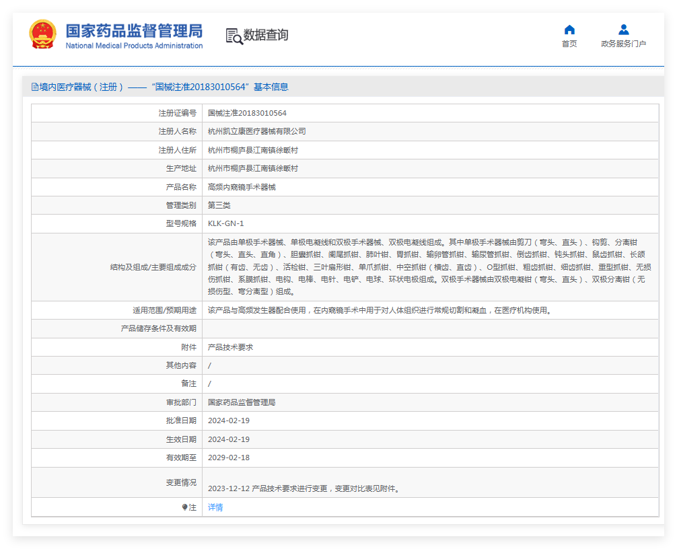Click the 附件 label
The image size is (677, 549).
(x=188, y=347)
